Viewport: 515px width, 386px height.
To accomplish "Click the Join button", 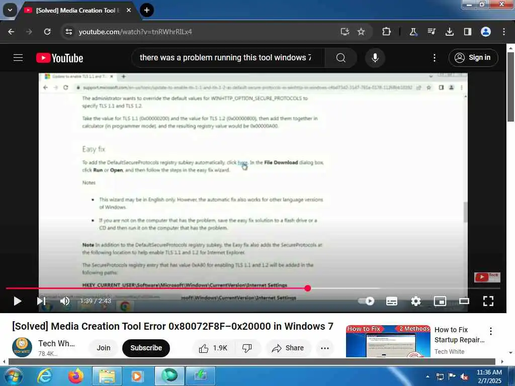I will pos(104,348).
